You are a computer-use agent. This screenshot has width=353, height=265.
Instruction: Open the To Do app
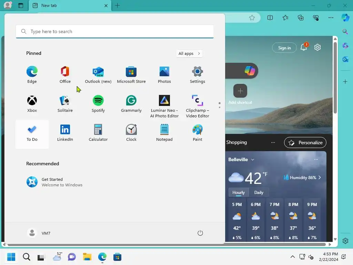point(32,134)
